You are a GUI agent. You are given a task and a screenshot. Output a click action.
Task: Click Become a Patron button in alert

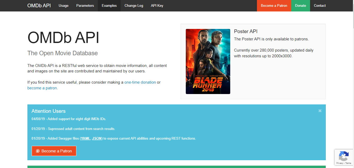tap(54, 151)
